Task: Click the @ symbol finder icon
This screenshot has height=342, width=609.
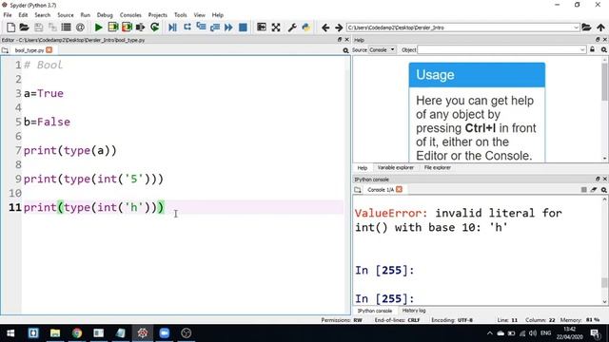Action: [x=80, y=28]
